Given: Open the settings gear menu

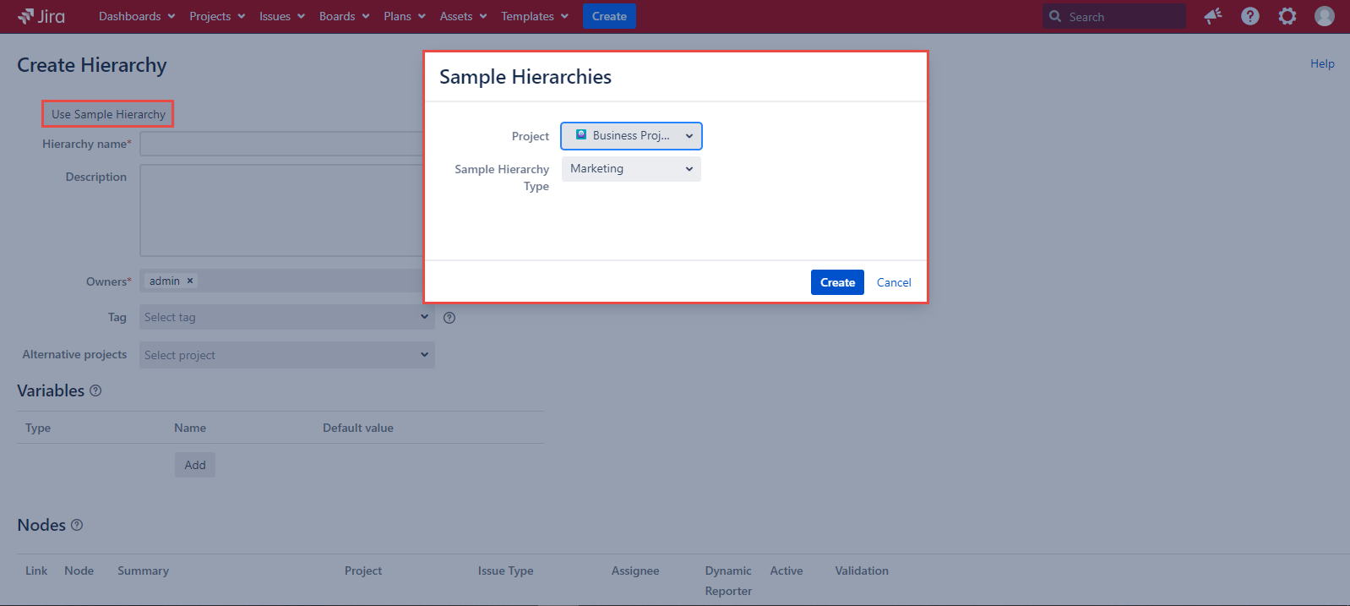Looking at the screenshot, I should click(x=1287, y=16).
